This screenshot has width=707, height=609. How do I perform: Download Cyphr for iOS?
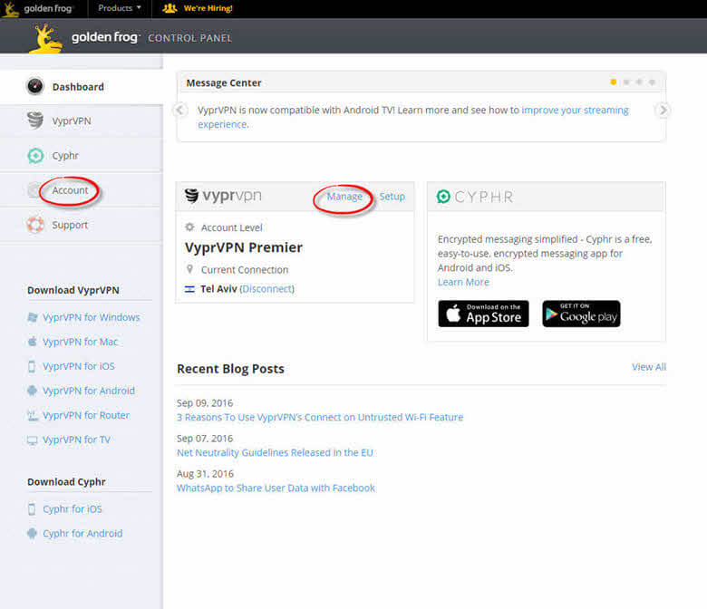click(73, 509)
